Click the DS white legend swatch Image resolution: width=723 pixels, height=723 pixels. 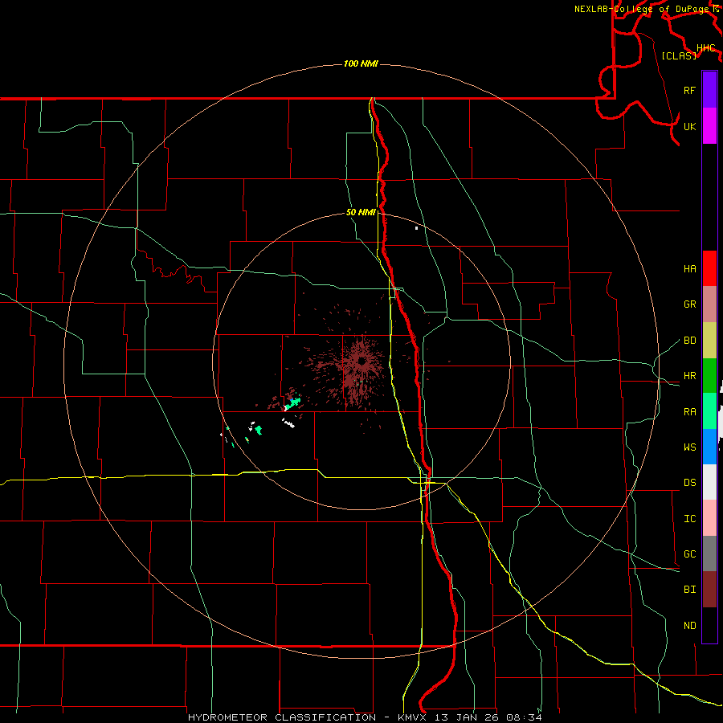[x=709, y=482]
